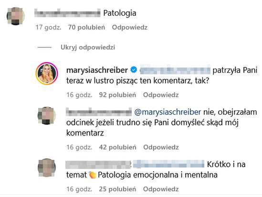View the 42 polubień likes list
This screenshot has height=197, width=262.
click(x=117, y=147)
